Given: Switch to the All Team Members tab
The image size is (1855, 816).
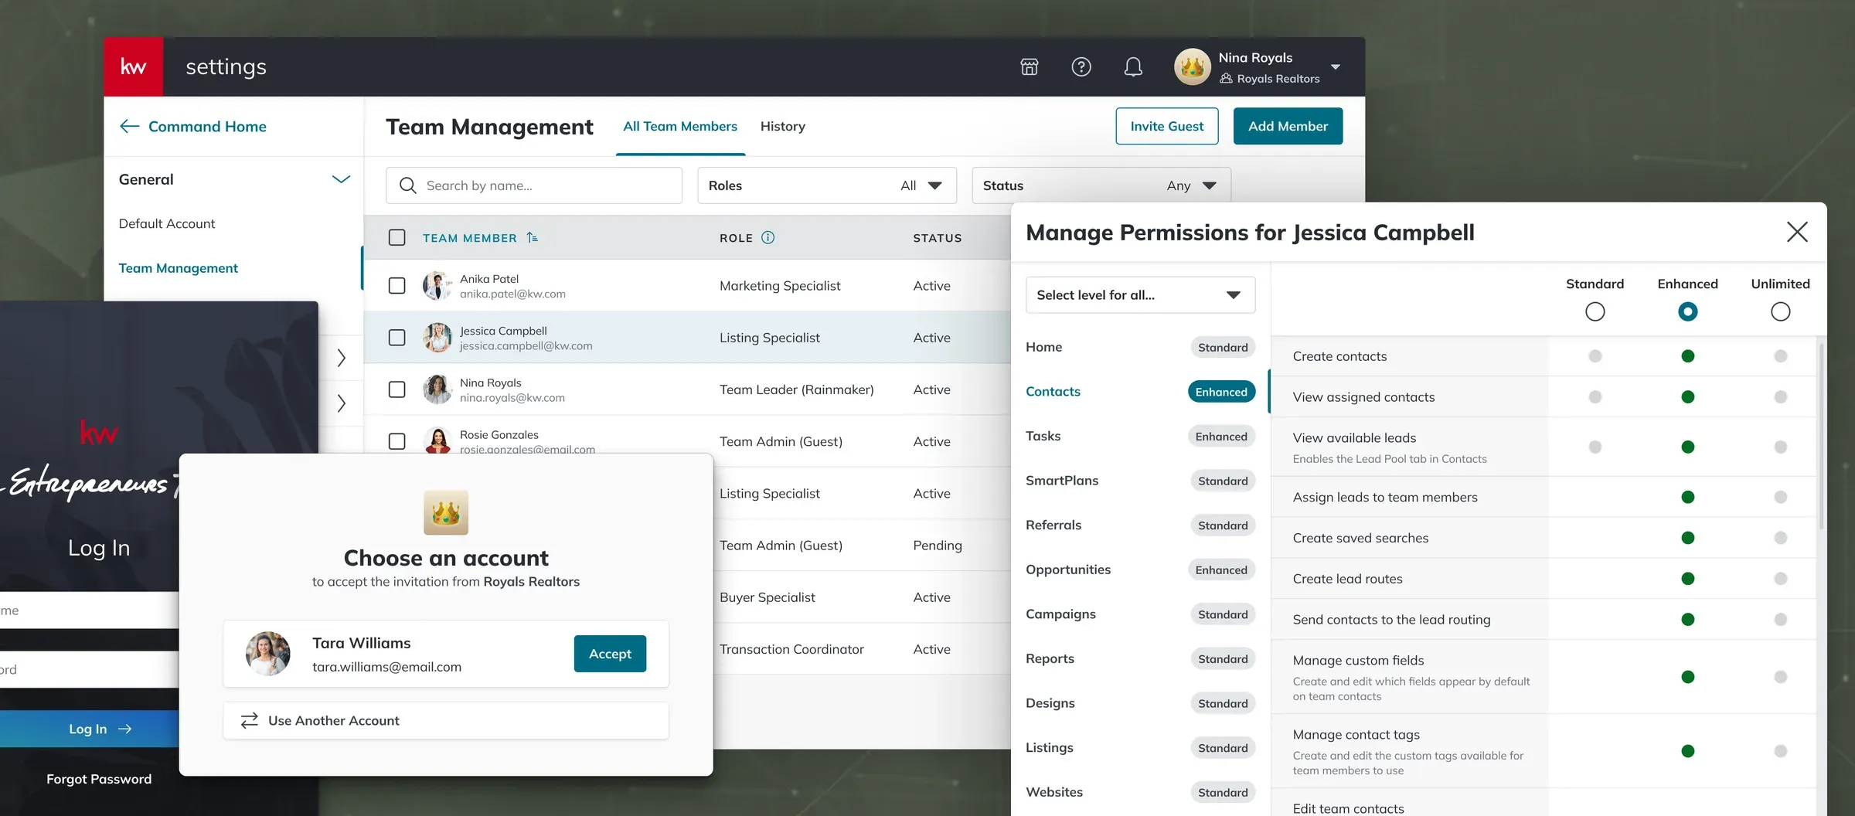Looking at the screenshot, I should 680,126.
